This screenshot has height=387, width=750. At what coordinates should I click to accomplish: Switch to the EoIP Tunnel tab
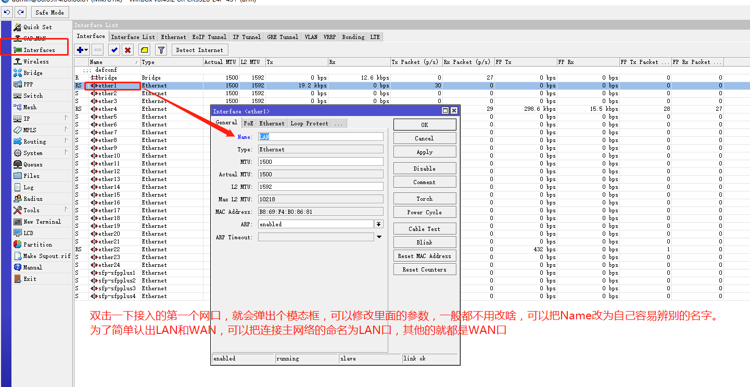coord(209,37)
